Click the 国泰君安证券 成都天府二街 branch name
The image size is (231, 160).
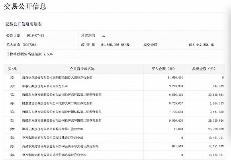coord(57,103)
